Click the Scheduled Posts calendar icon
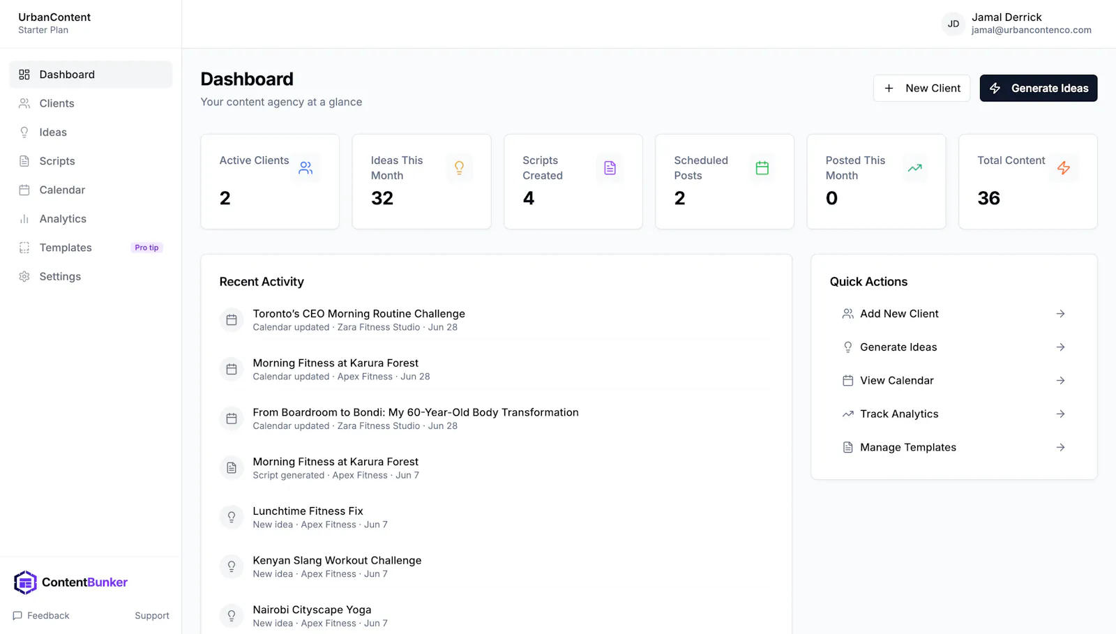 point(762,168)
